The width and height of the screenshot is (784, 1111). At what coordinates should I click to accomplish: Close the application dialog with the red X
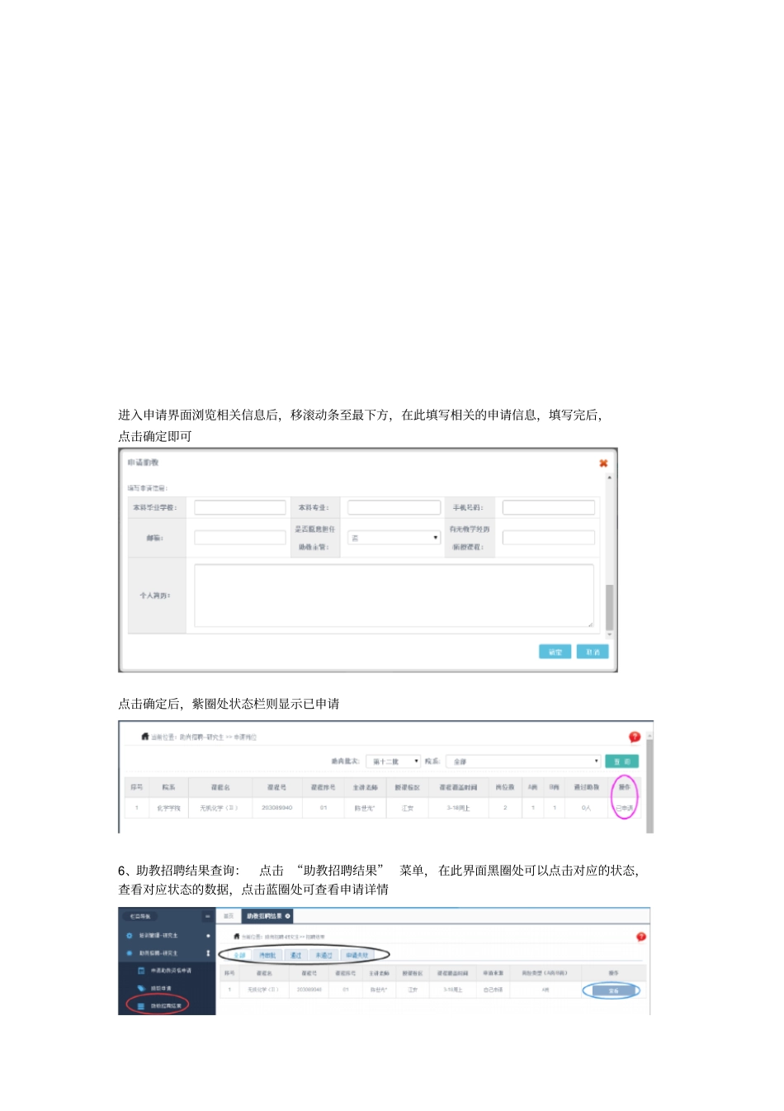coord(603,463)
